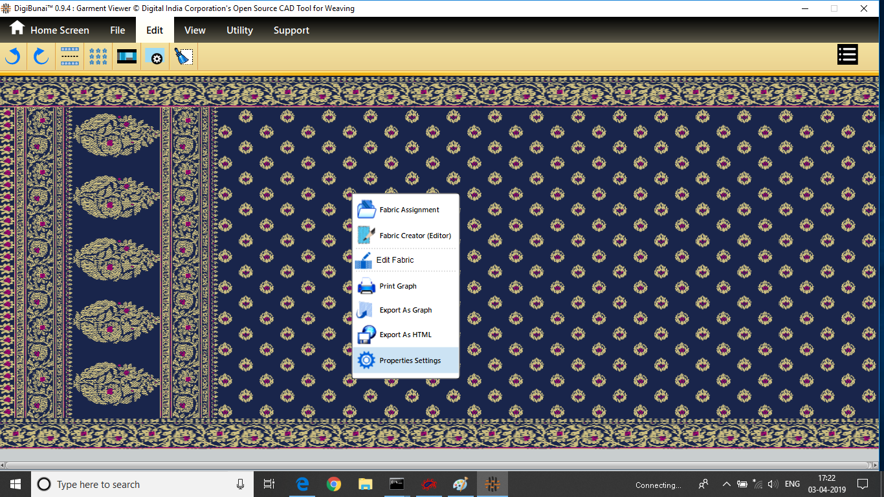Screen dimensions: 884x497
Task: Go to Home Screen
Action: [x=49, y=30]
